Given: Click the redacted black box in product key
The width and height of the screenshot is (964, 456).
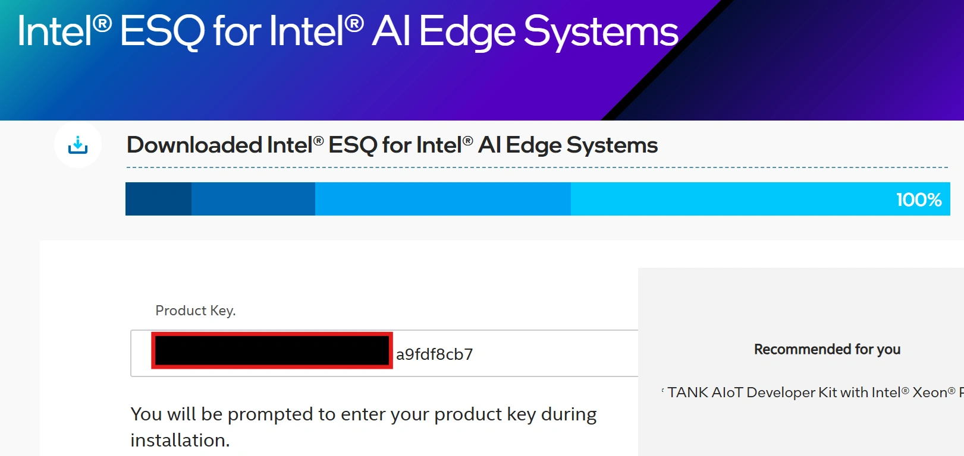Looking at the screenshot, I should [272, 350].
